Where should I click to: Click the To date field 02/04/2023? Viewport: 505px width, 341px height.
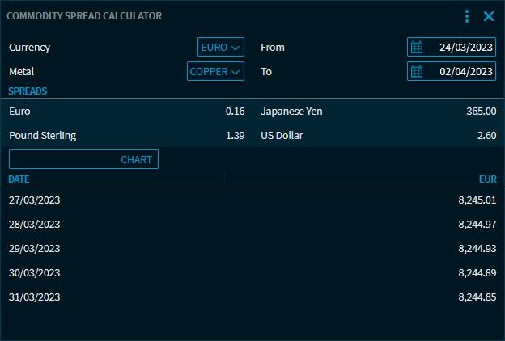point(460,72)
